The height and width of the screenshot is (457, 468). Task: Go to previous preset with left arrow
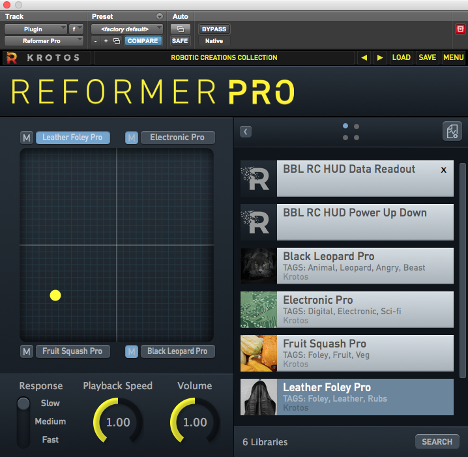(x=364, y=57)
